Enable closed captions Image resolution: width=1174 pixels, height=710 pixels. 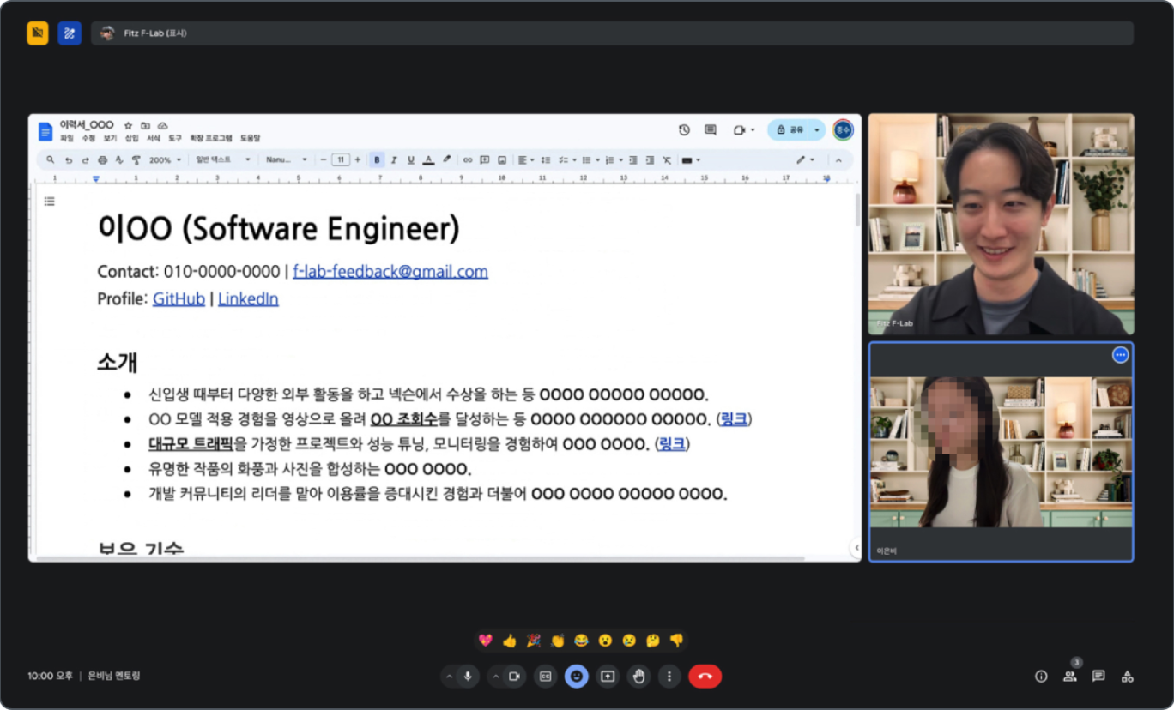tap(544, 677)
